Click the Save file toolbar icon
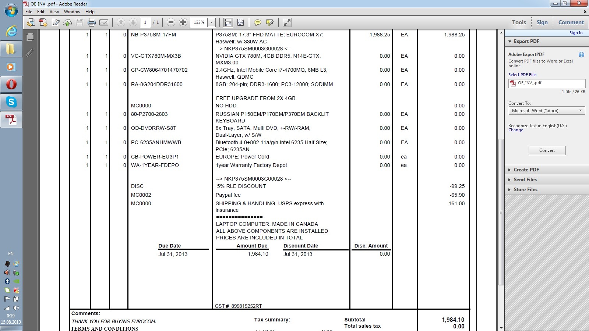Viewport: 589px width, 331px height. click(x=80, y=22)
